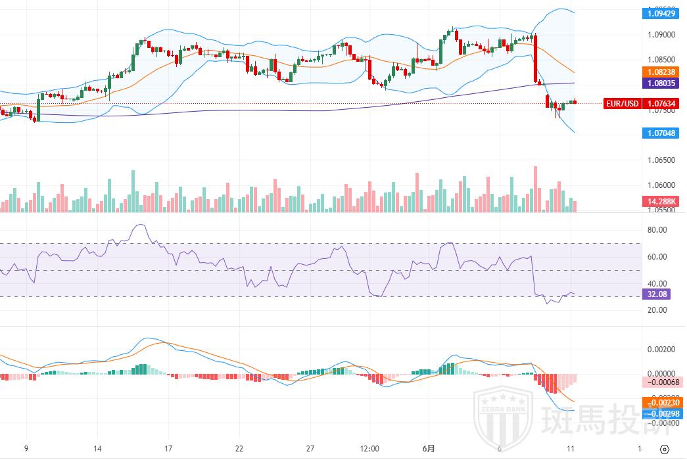Click the 1.07634 current price tag
This screenshot has width=687, height=460.
click(x=663, y=104)
